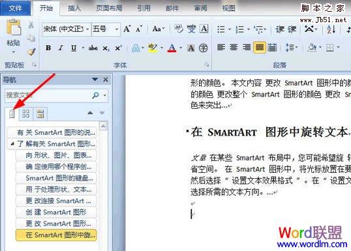The height and width of the screenshot is (251, 351).
Task: Apply Text Effects glowing A
Action: (136, 48)
